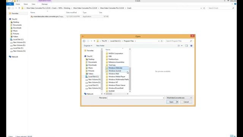The width and height of the screenshot is (243, 137).
Task: Open the WiseVideoConverter.exe file type dropdown
Action: [179, 98]
